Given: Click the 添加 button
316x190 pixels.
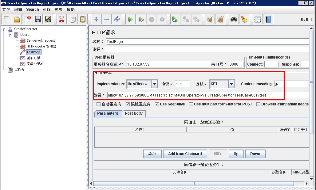Looking at the screenshot, I should (x=152, y=154).
